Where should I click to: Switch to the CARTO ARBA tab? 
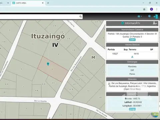coord(28,3)
